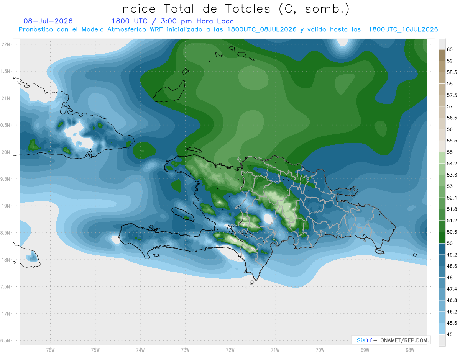Click the colorbar value 51.8
Image resolution: width=460 pixels, height=355 pixels.
pyautogui.click(x=452, y=209)
